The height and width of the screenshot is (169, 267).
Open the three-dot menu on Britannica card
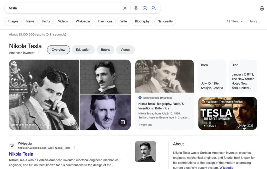[x=189, y=98]
